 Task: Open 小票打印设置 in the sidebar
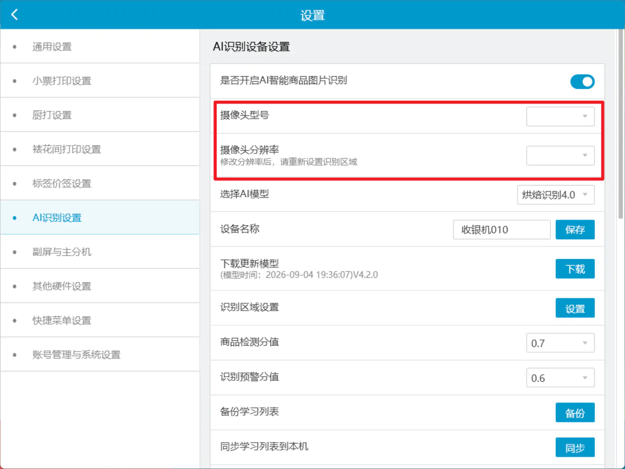coord(100,81)
